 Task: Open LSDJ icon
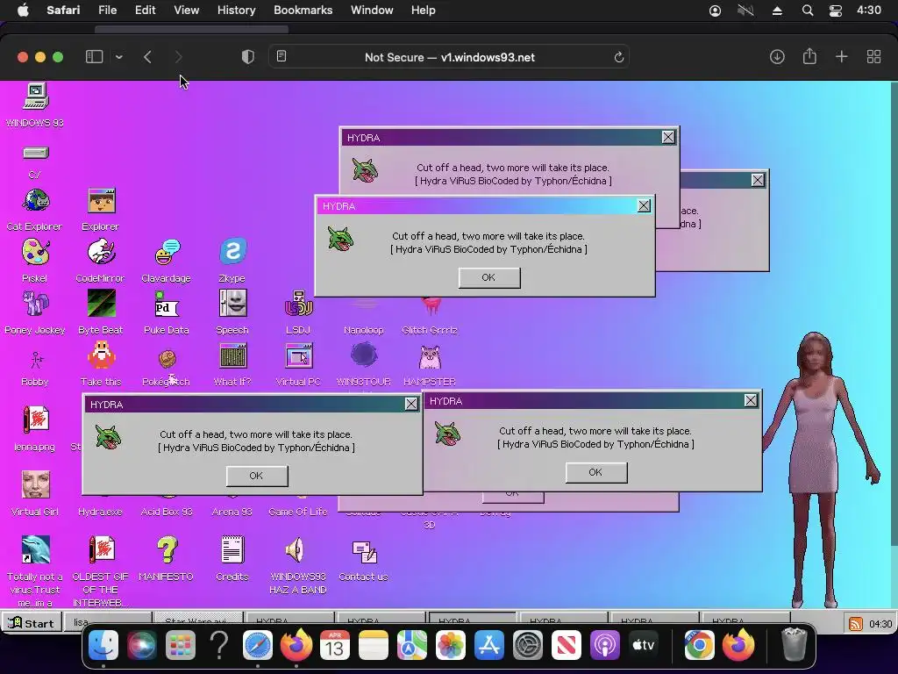coord(298,304)
